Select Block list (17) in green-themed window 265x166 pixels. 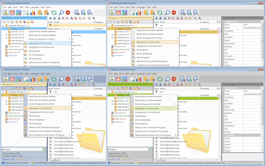[120, 119]
